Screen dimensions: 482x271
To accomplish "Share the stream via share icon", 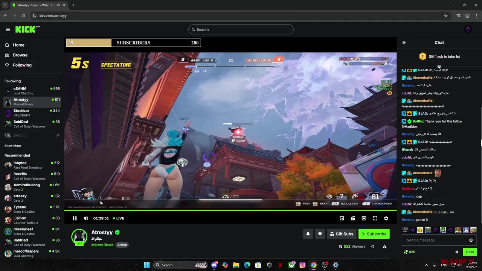I will [x=372, y=247].
